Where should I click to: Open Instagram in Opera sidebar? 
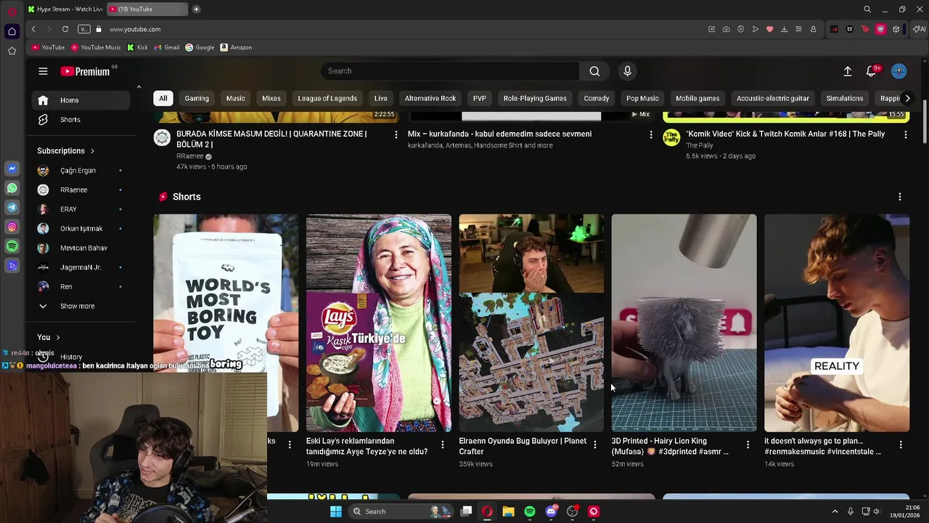12,227
